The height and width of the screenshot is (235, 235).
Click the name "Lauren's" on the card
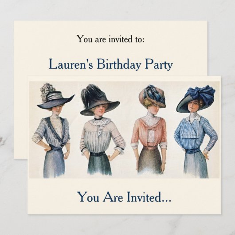click(71, 64)
